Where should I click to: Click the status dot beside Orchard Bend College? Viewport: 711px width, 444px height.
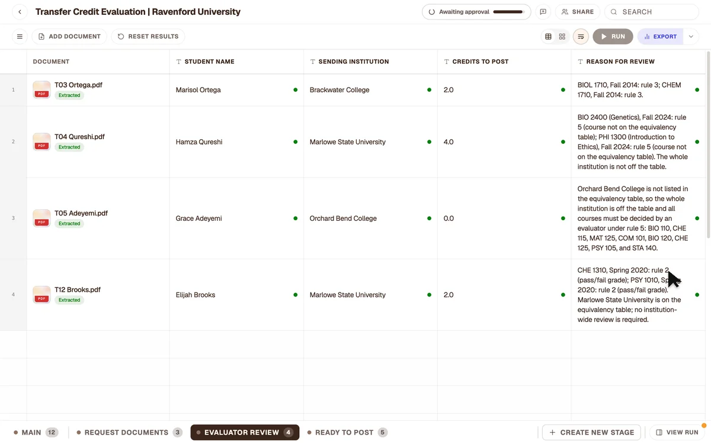tap(429, 218)
